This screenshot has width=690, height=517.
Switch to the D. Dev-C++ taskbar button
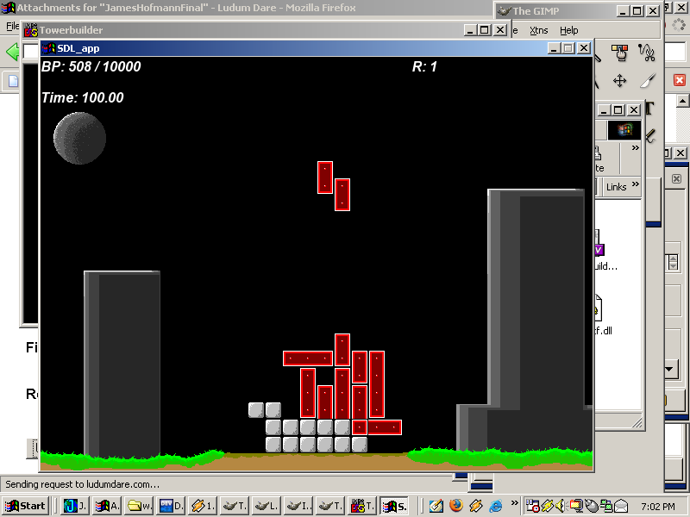[x=170, y=506]
